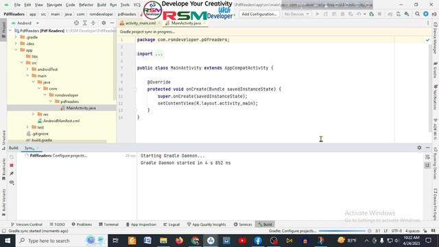Click Collapse All icon in Project panel header
Image resolution: width=439 pixels, height=247 pixels.
[x=93, y=23]
